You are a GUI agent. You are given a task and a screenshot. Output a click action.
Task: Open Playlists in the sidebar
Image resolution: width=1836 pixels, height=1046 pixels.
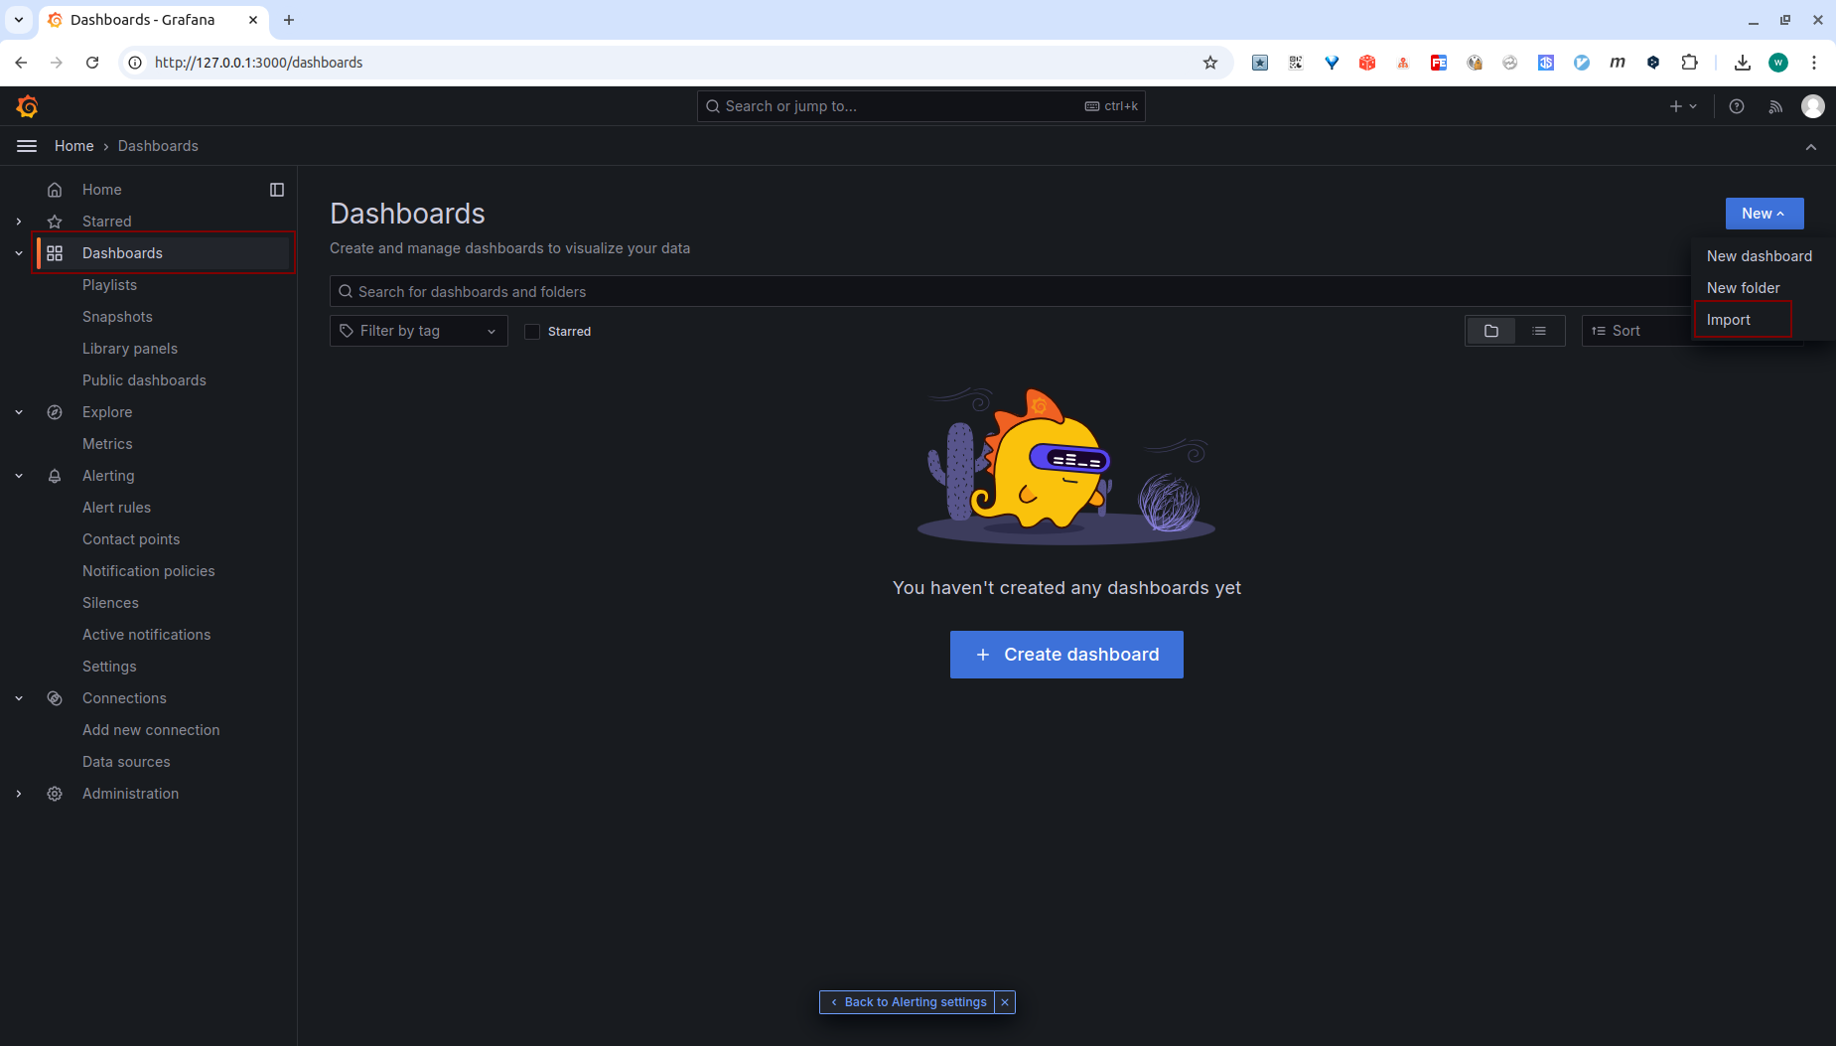(109, 285)
